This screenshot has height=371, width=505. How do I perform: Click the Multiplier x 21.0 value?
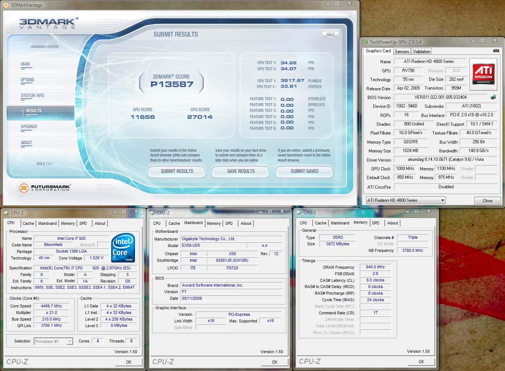[51, 313]
